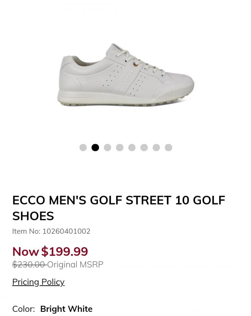Image resolution: width=251 pixels, height=316 pixels.
Task: Click the red "Now" price label
Action: pyautogui.click(x=25, y=252)
